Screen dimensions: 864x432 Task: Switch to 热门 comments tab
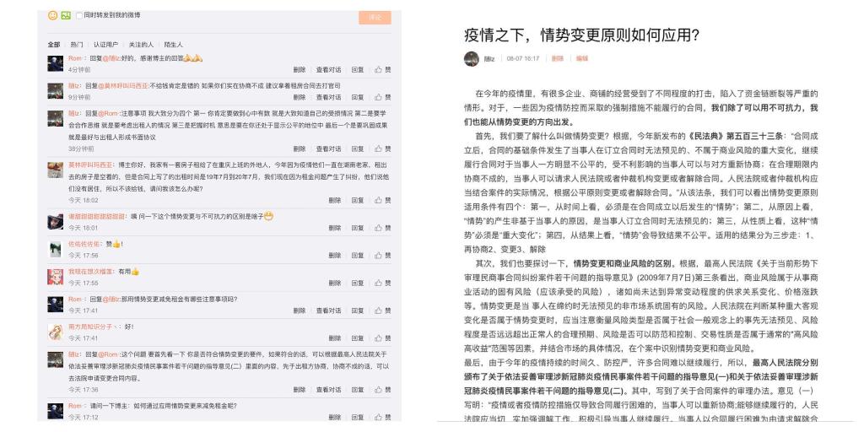[77, 44]
